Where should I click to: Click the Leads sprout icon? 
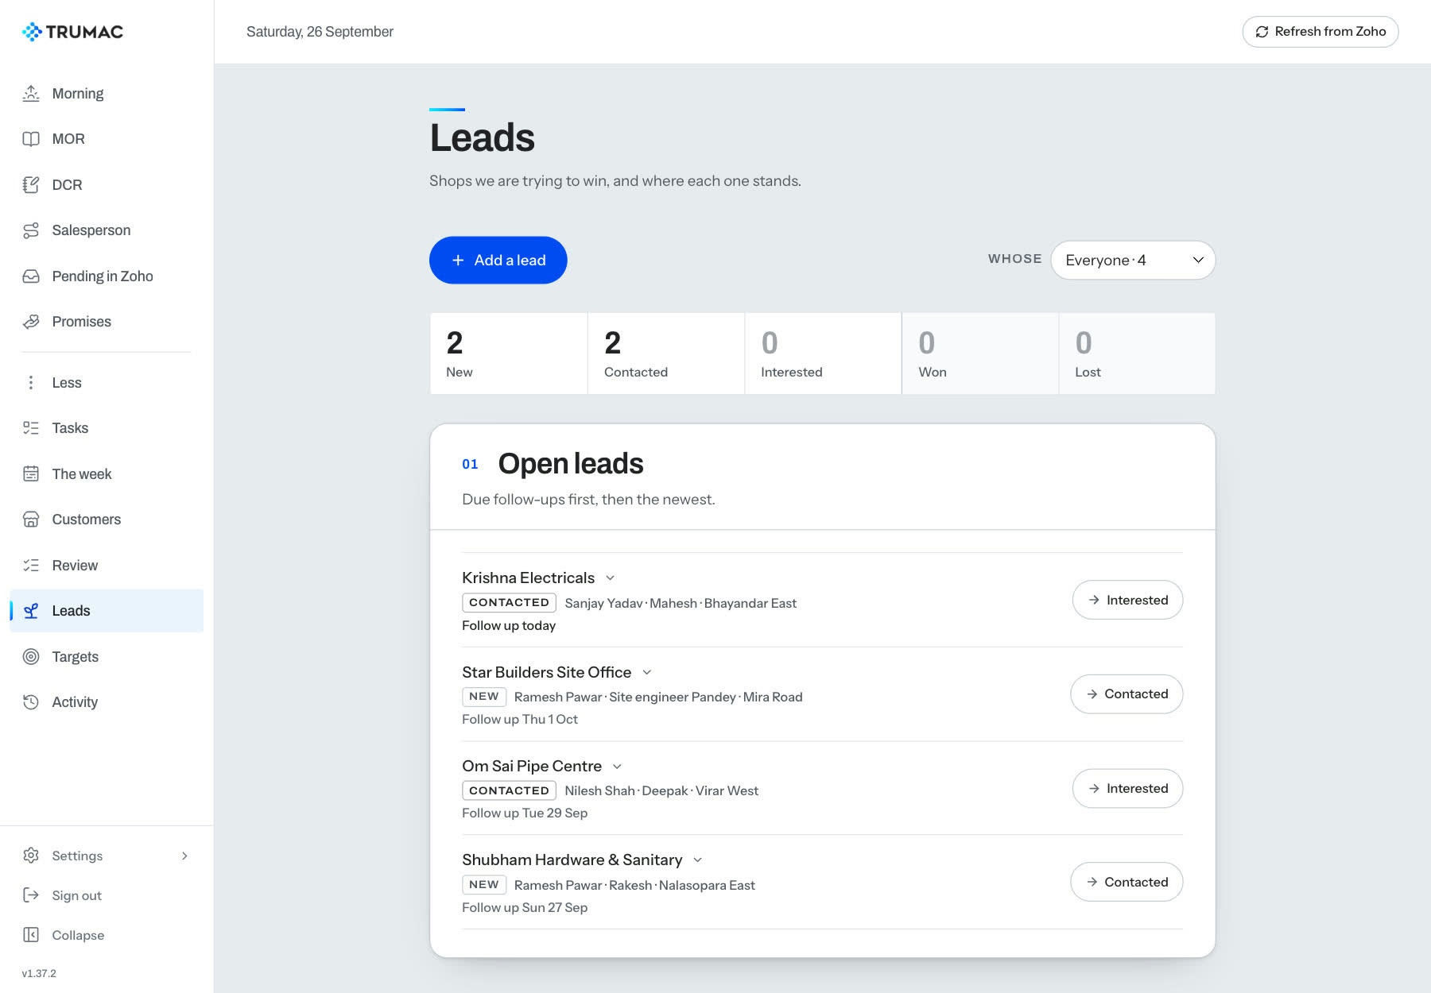tap(31, 611)
